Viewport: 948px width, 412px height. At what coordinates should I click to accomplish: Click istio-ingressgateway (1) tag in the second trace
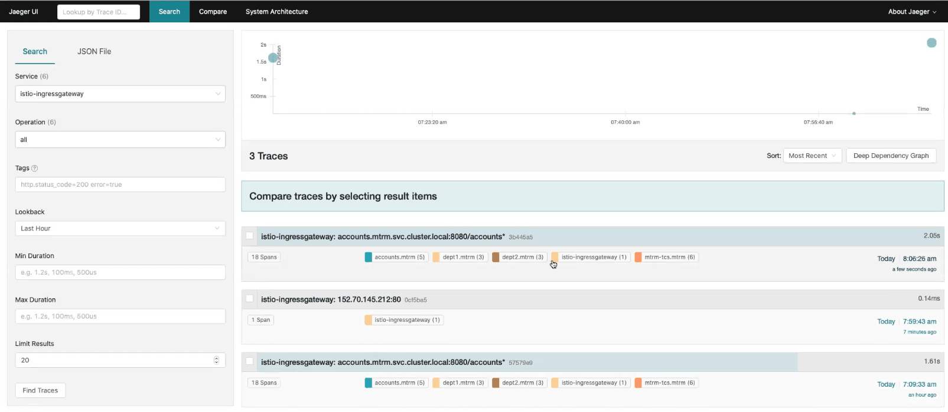click(402, 320)
